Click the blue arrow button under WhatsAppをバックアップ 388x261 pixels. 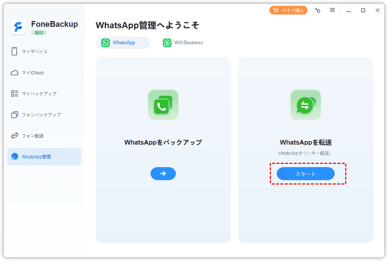coord(163,174)
